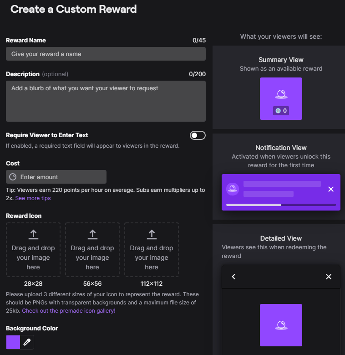Click the Reward Icon section label
Screen dimensions: 345x355
point(24,216)
